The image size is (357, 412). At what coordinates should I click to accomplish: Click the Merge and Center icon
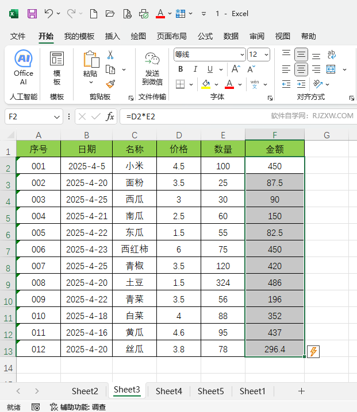pos(331,69)
